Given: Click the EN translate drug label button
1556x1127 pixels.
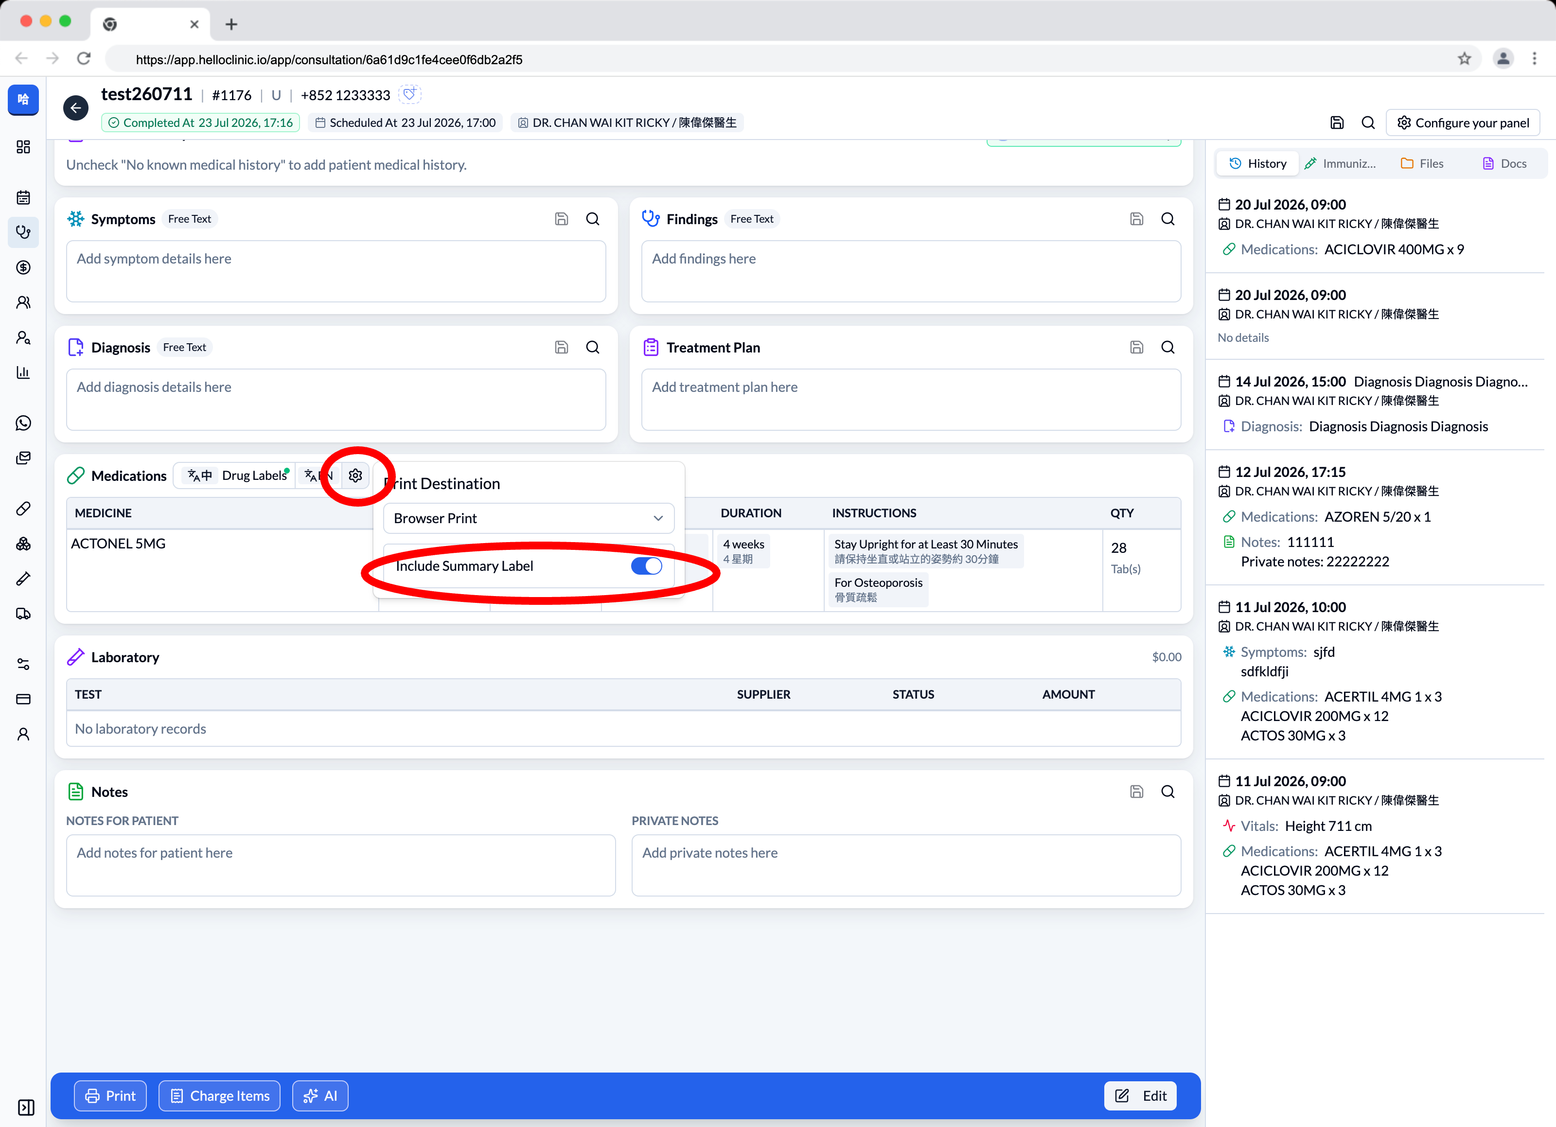Looking at the screenshot, I should coord(318,475).
